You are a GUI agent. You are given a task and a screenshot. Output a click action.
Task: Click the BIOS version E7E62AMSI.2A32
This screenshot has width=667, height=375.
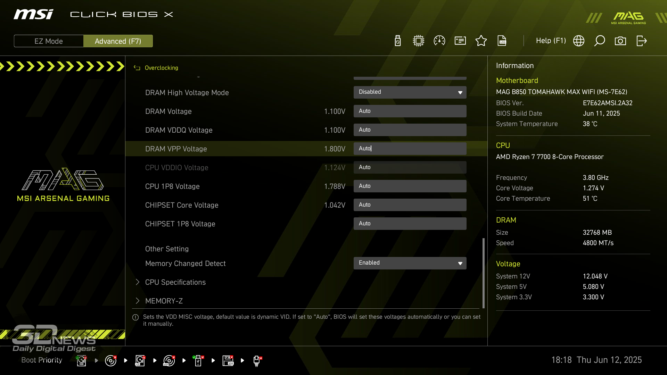pyautogui.click(x=608, y=103)
